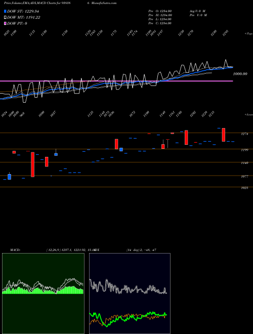Click the '<Lows' label

tap(248, 114)
